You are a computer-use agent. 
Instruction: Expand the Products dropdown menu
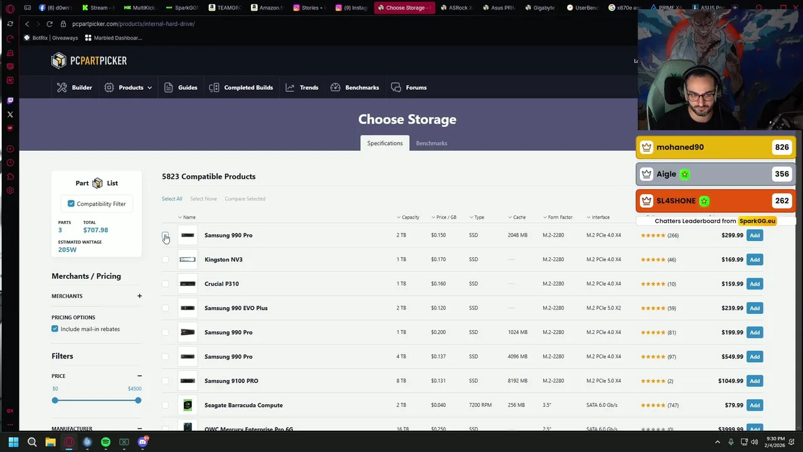pyautogui.click(x=129, y=87)
